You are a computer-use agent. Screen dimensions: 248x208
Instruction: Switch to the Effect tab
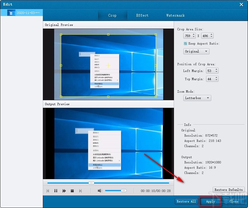click(x=142, y=15)
